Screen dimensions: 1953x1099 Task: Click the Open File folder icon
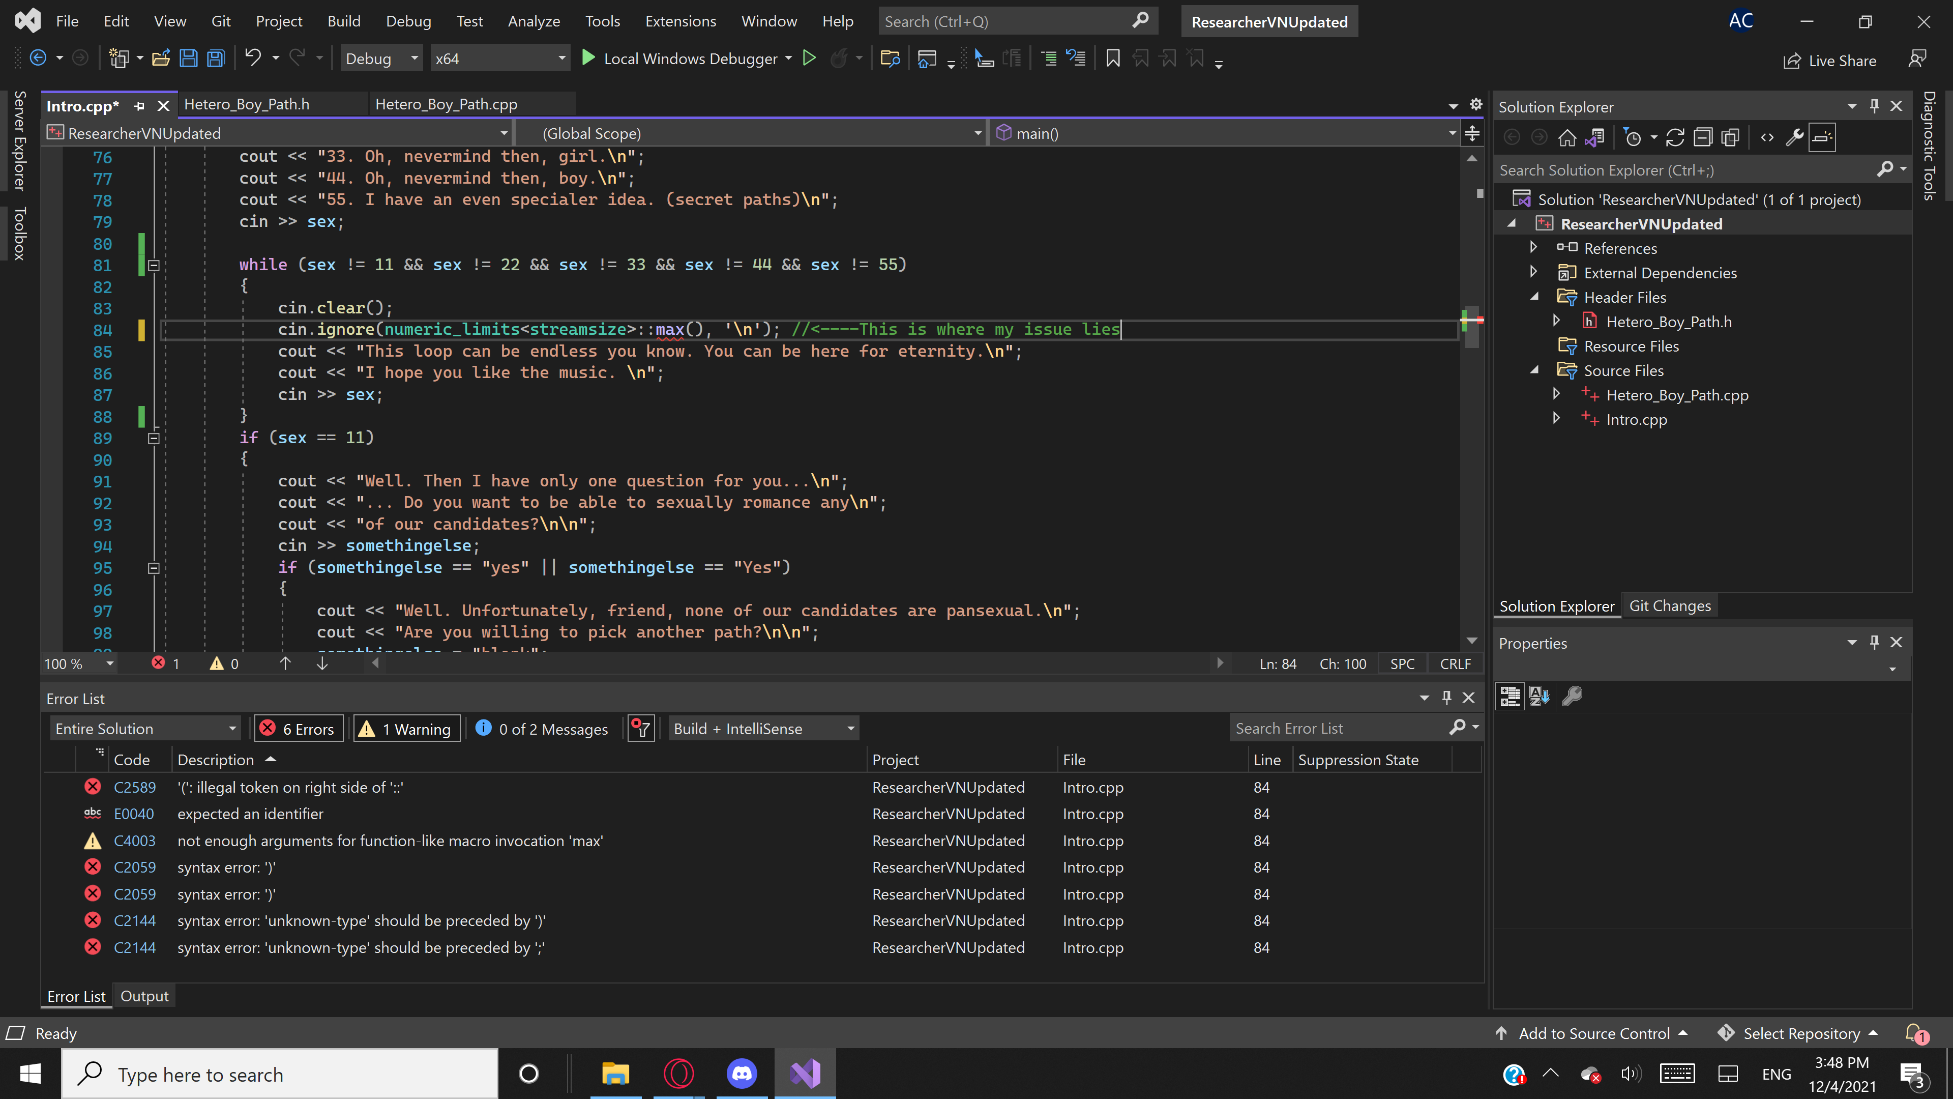click(x=161, y=59)
